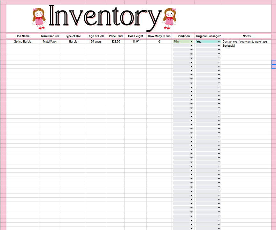Image resolution: width=276 pixels, height=230 pixels.
Task: Click the 25 years age cell
Action: (x=96, y=42)
